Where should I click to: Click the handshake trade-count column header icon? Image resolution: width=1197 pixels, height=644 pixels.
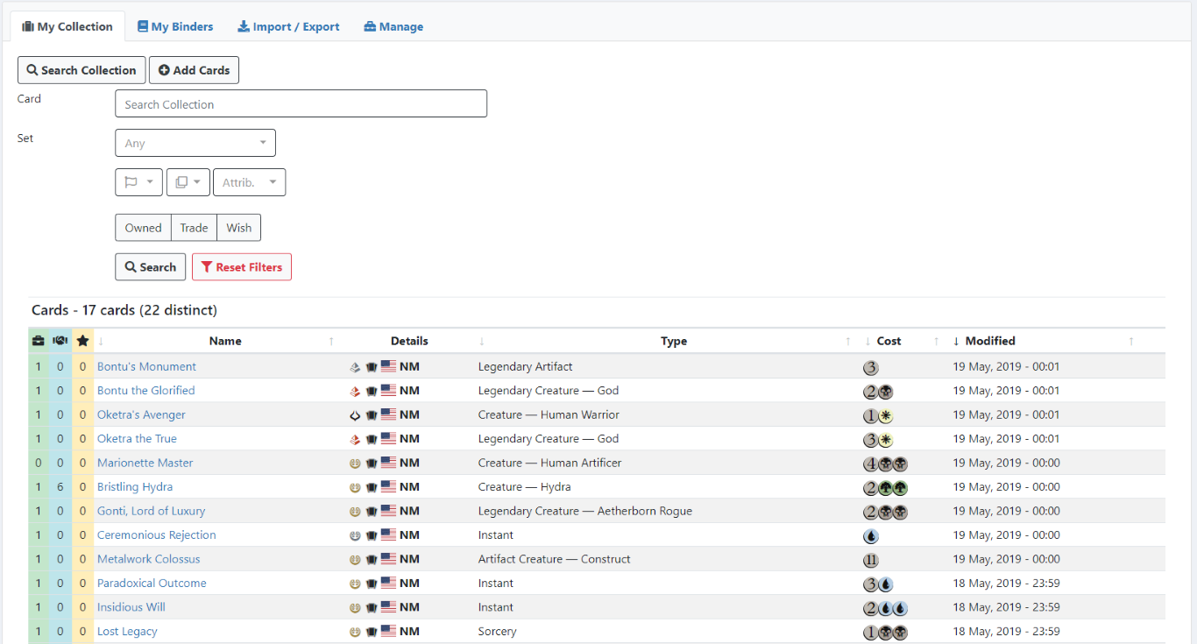point(60,341)
